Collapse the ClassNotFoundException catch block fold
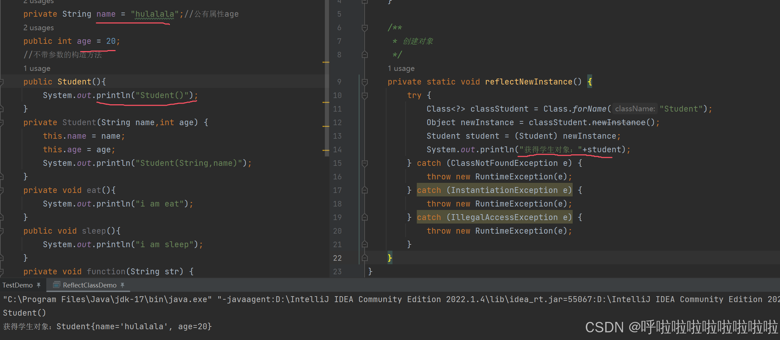780x340 pixels. pyautogui.click(x=365, y=163)
